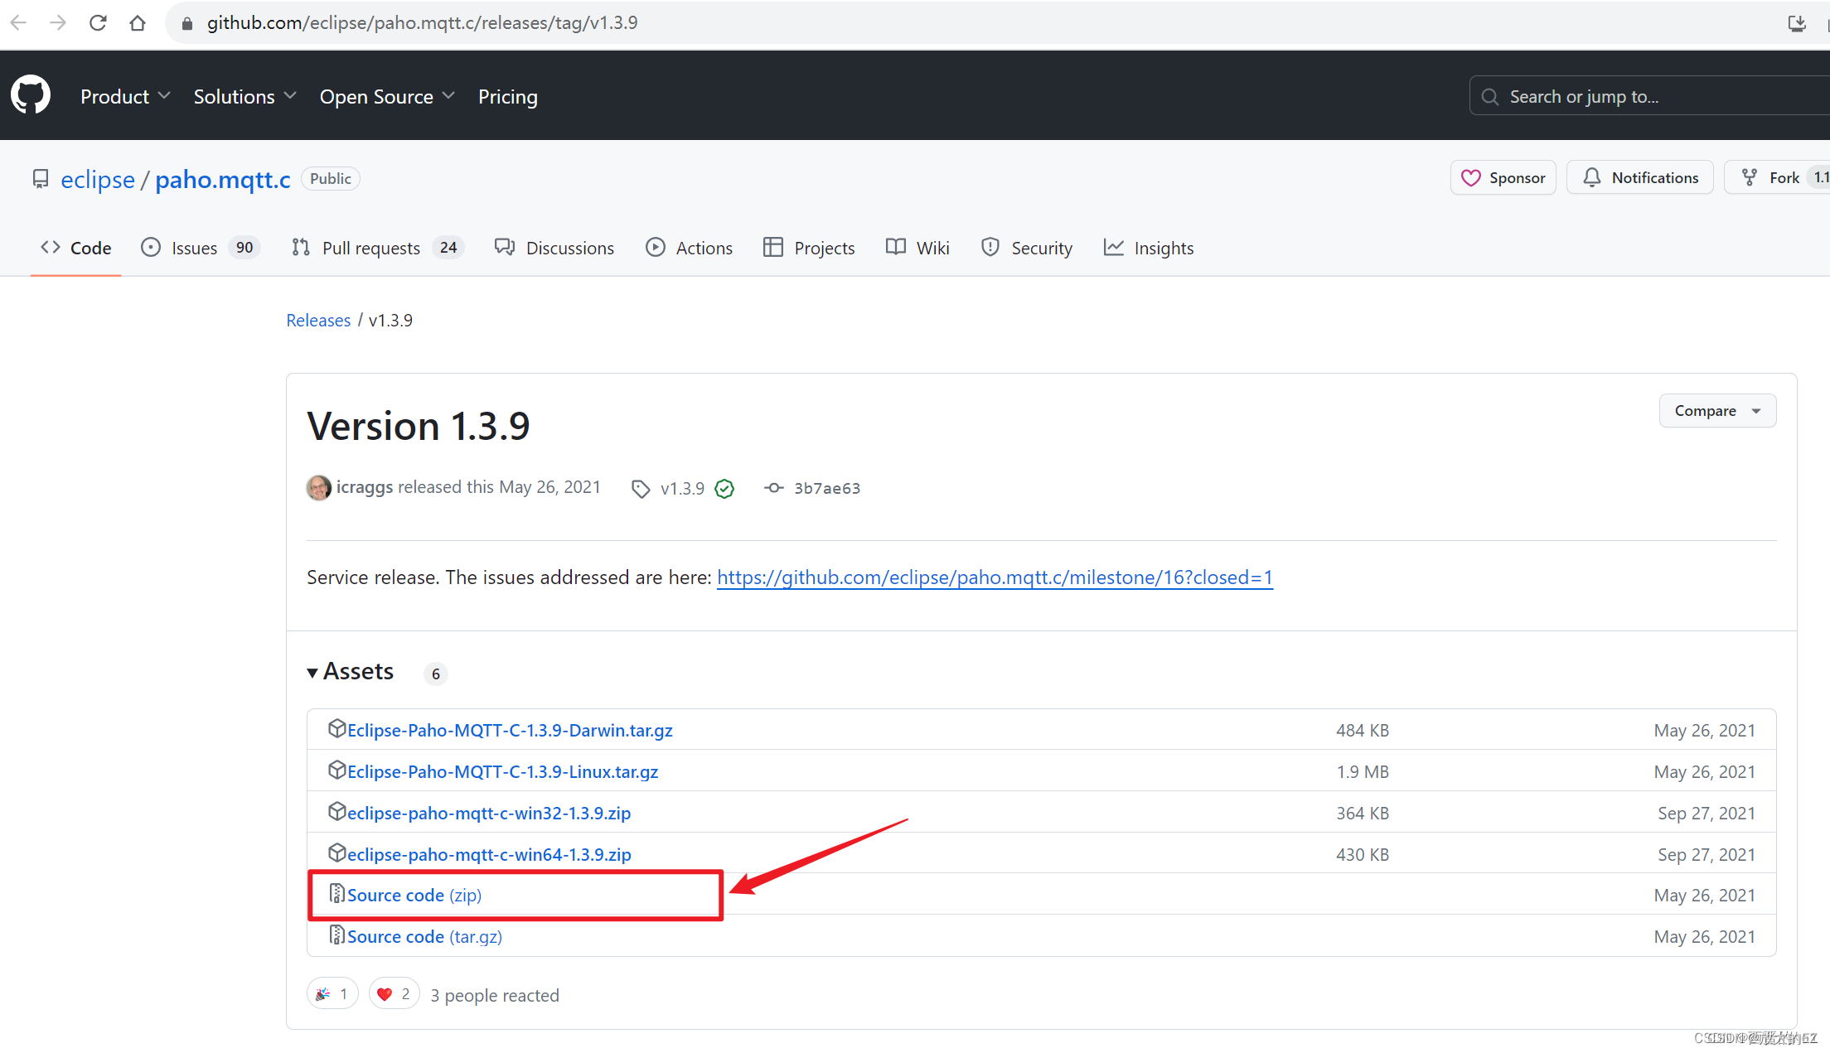Click the verified tag checkmark icon
The width and height of the screenshot is (1830, 1053).
coord(724,489)
